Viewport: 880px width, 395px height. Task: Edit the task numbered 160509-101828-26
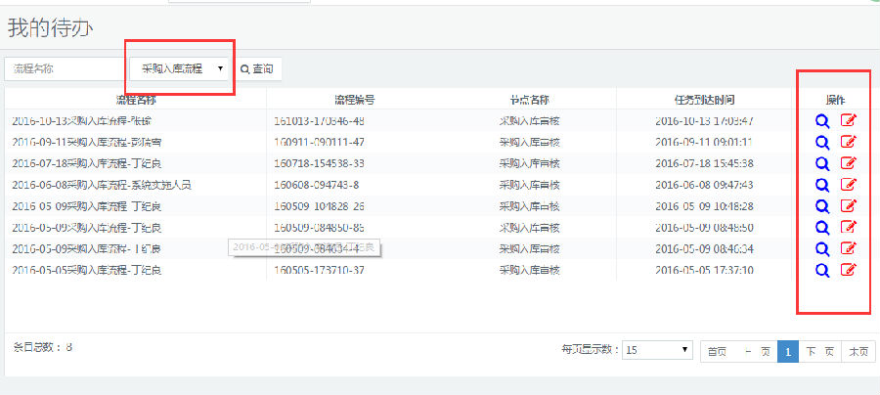849,205
